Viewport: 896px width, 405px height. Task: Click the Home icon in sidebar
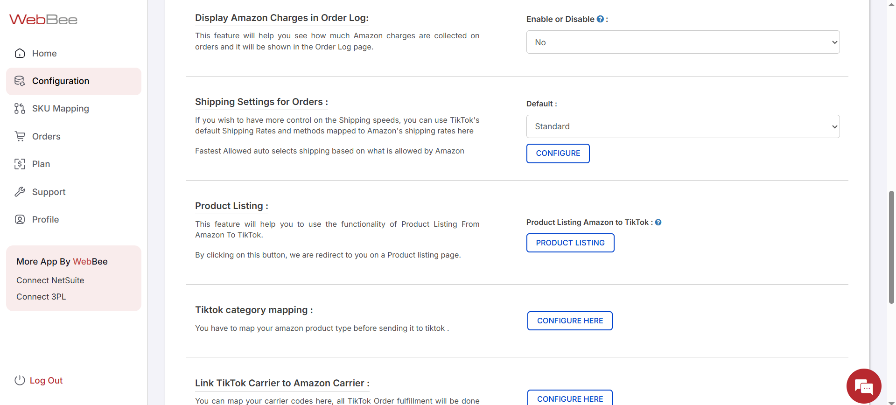click(20, 53)
